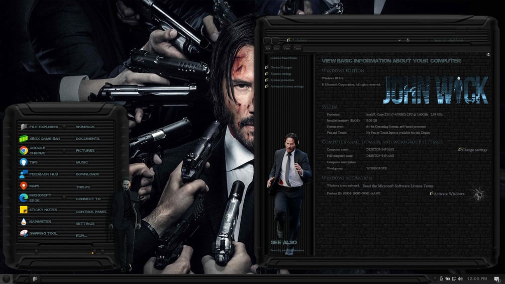Launch Xbox Game Bar icon
This screenshot has width=505, height=284.
[24, 138]
